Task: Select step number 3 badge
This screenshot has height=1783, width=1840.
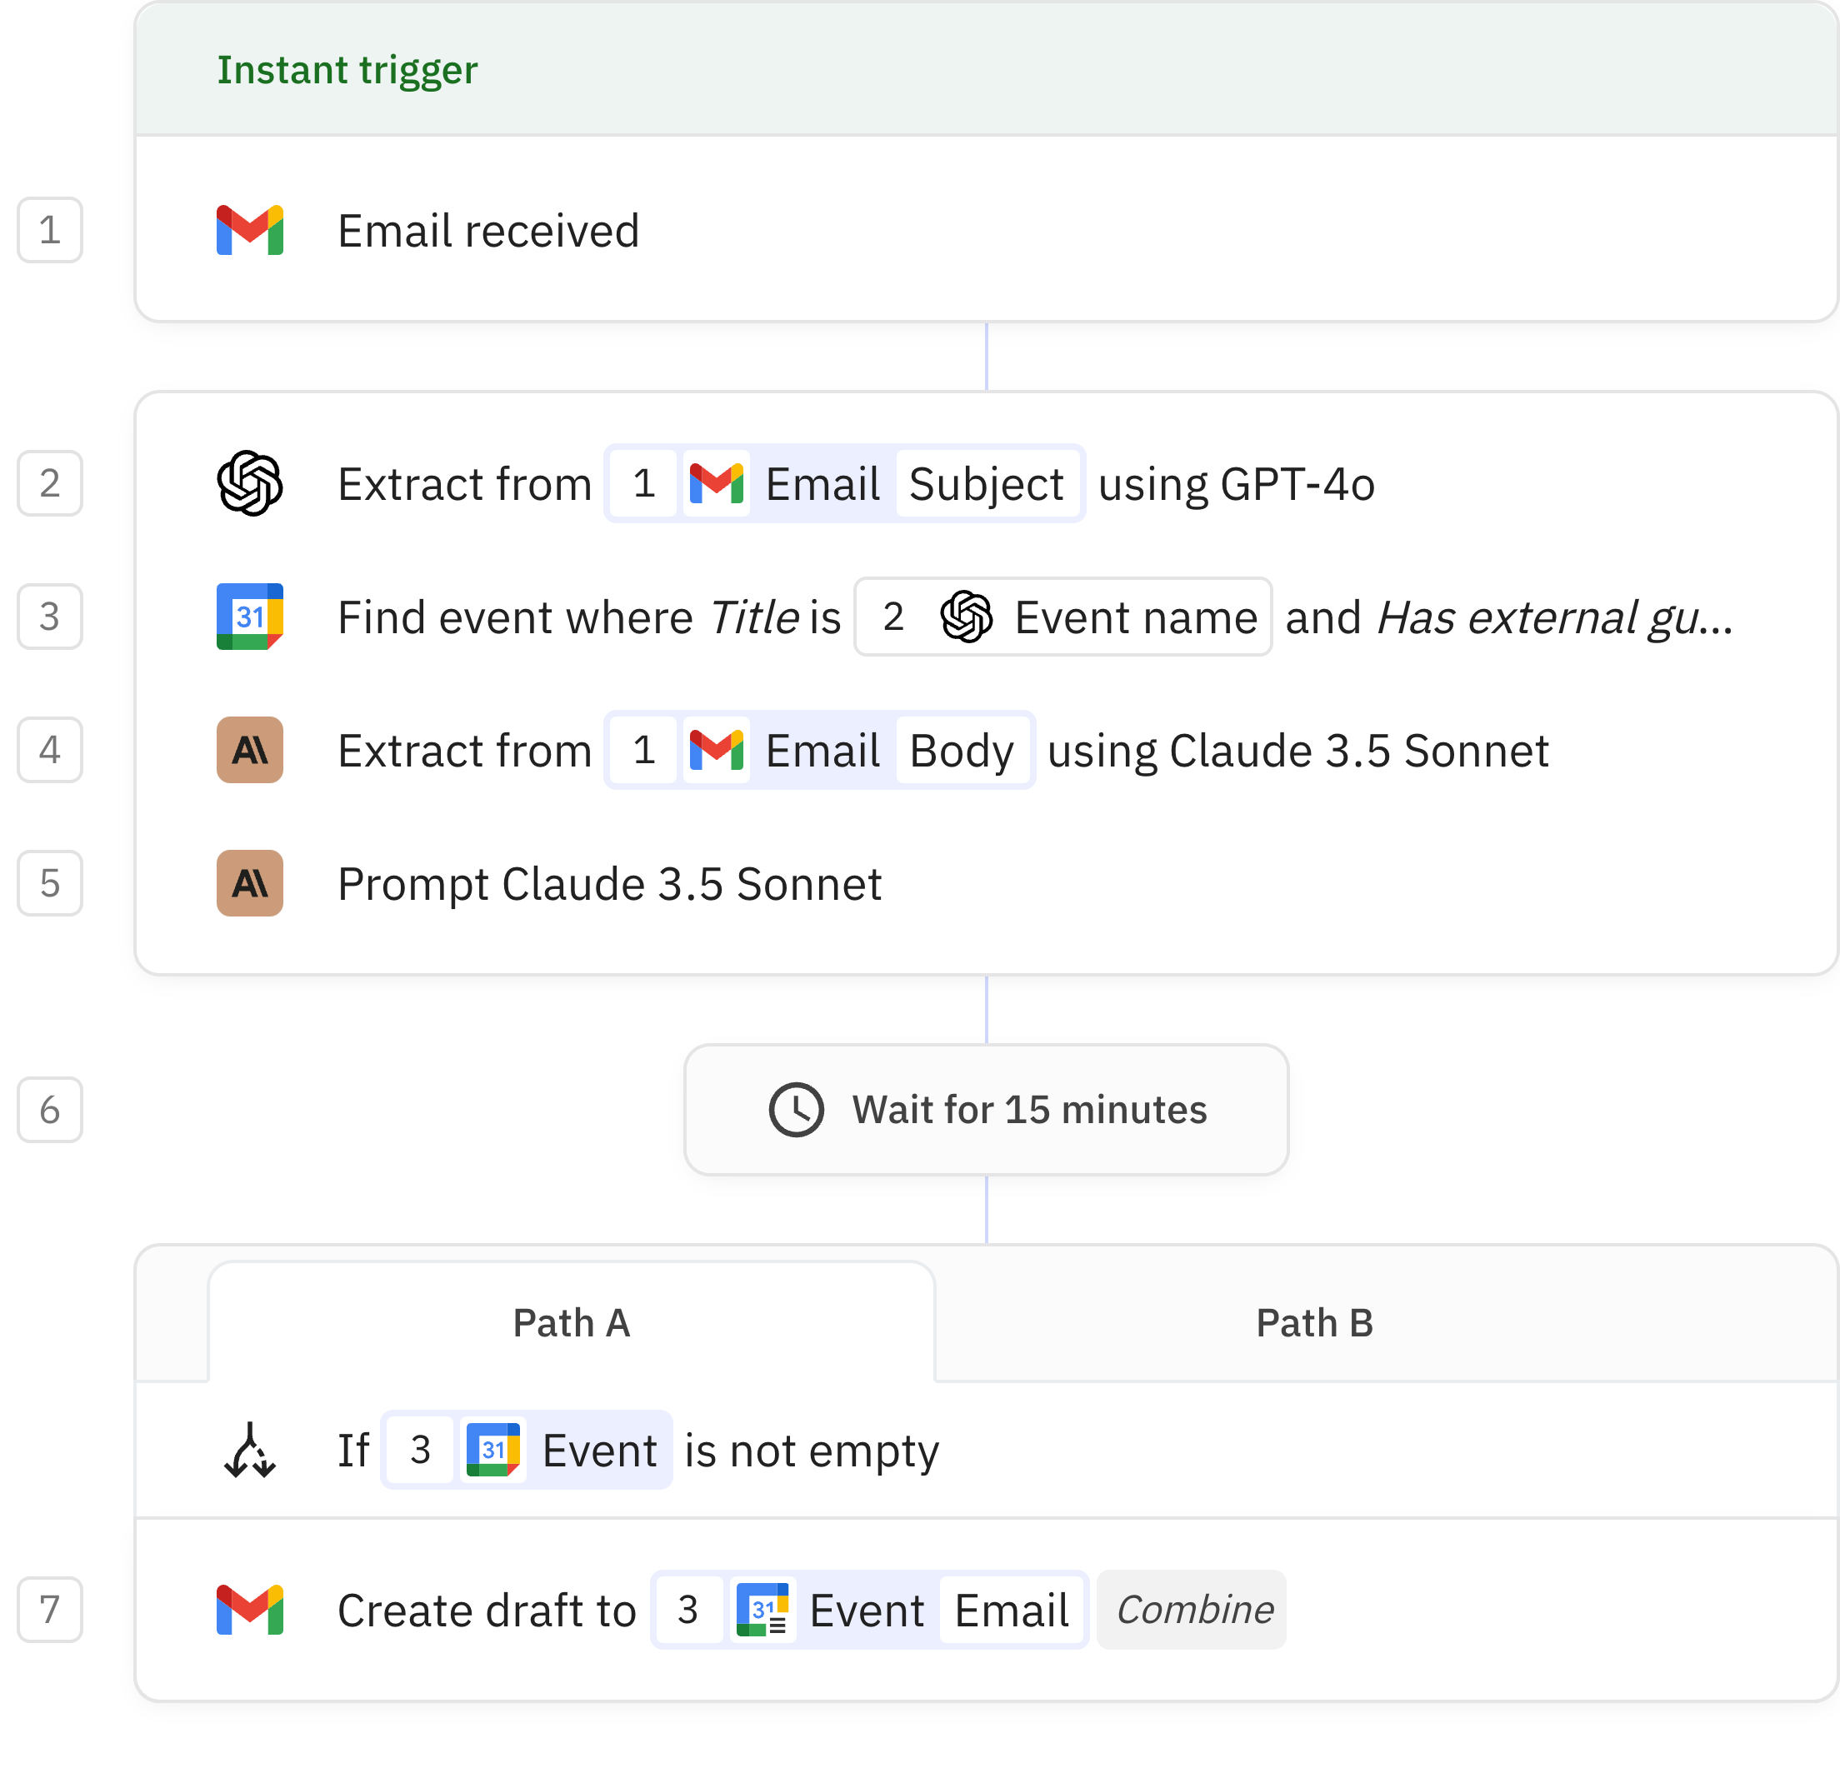Action: [50, 617]
